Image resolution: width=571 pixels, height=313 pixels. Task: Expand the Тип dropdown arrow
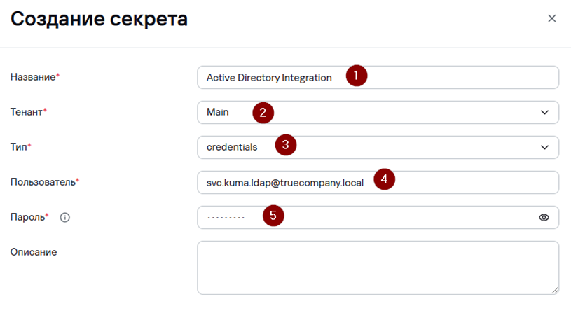click(544, 148)
